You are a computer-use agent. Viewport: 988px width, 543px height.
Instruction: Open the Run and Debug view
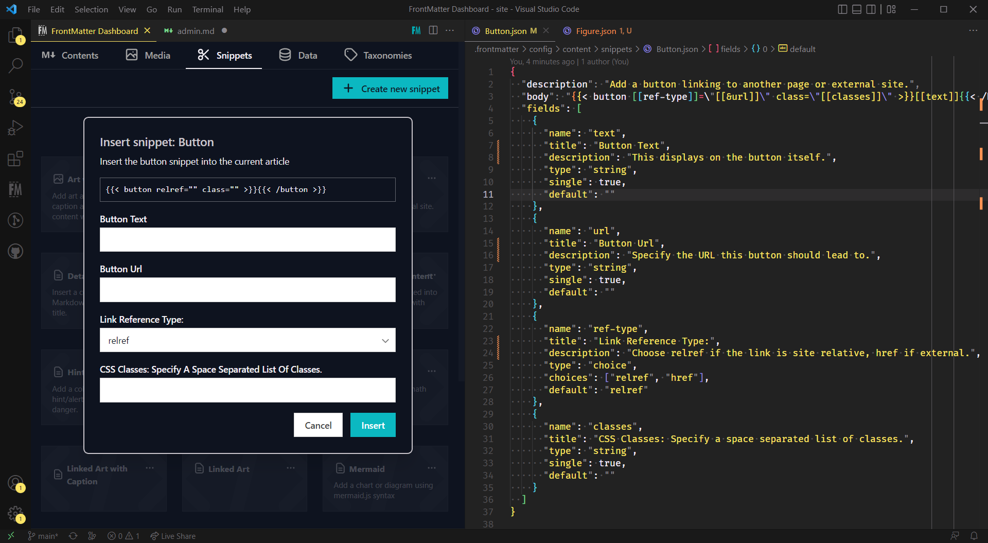click(15, 127)
